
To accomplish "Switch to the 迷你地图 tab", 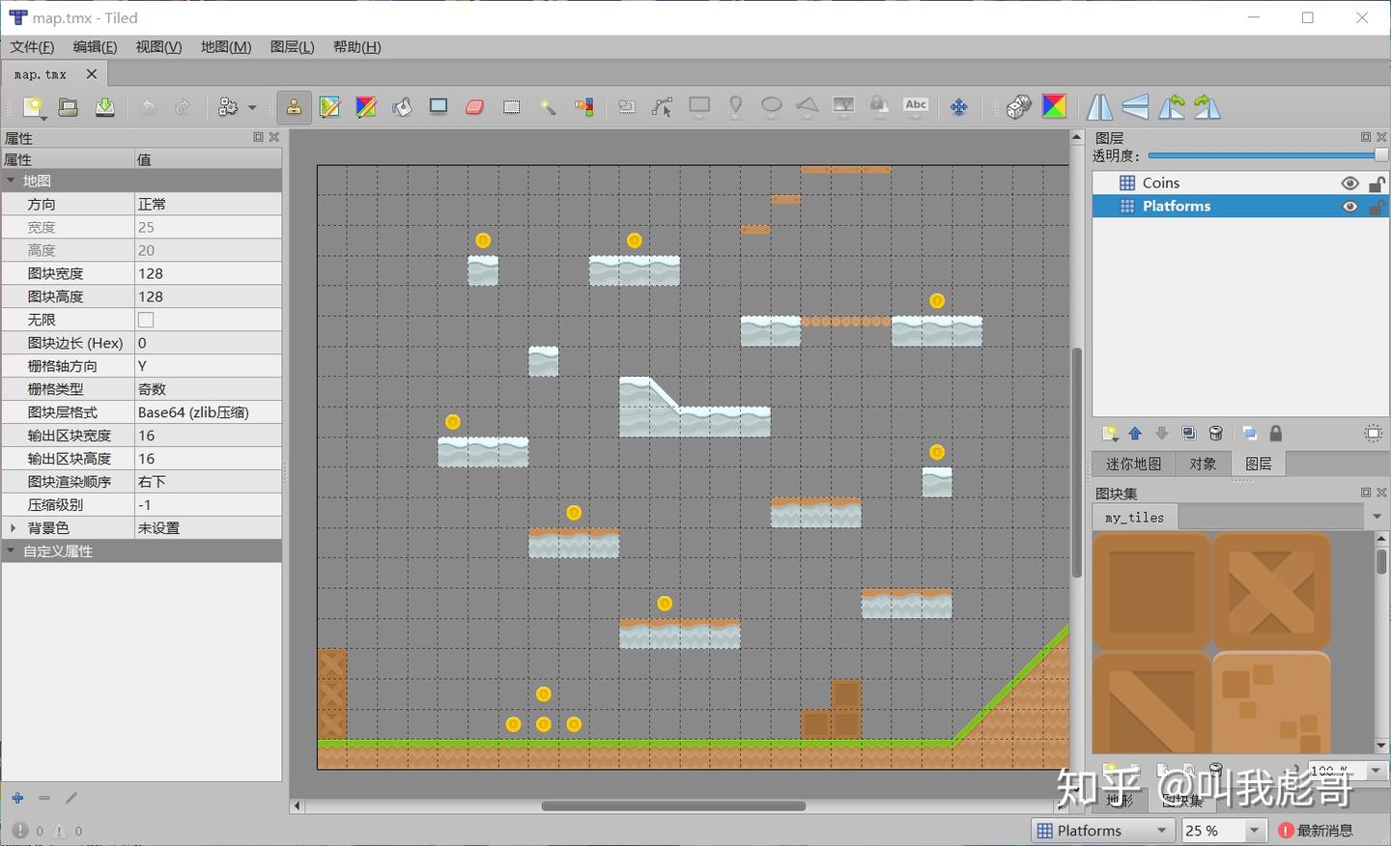I will point(1134,464).
